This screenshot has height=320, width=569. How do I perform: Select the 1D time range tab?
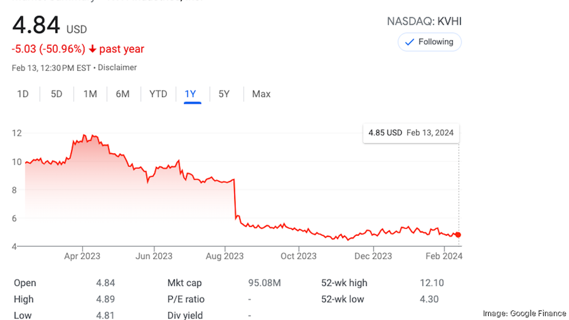[x=23, y=94]
